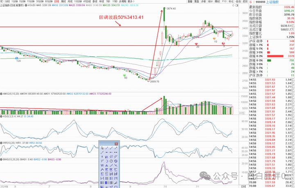Open the AMO2 indicator settings circle
Screen dimensions: 295x188
pyautogui.click(x=2, y=94)
